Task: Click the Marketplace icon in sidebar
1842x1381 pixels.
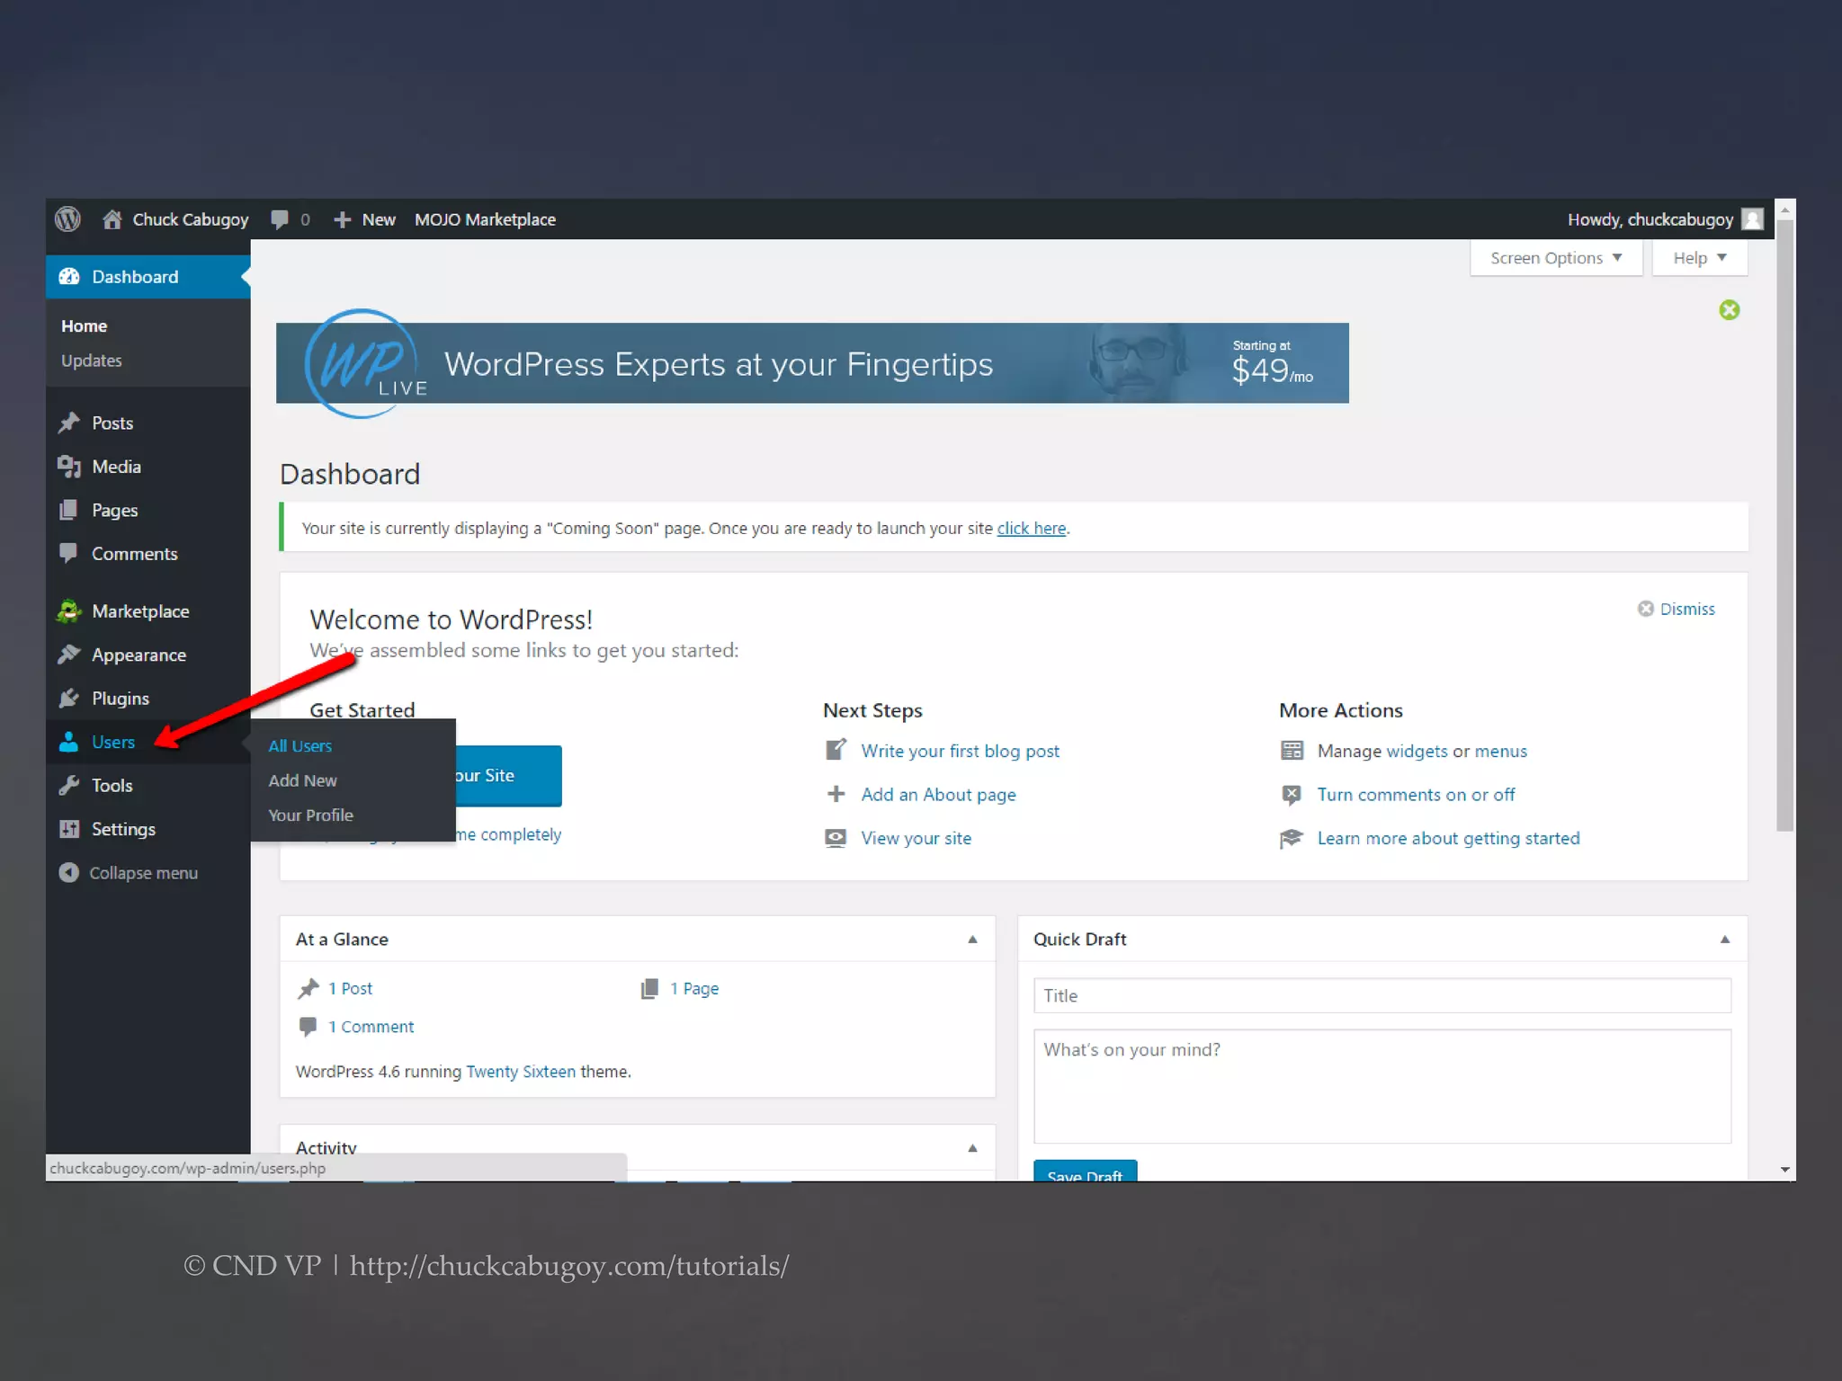Action: (69, 611)
